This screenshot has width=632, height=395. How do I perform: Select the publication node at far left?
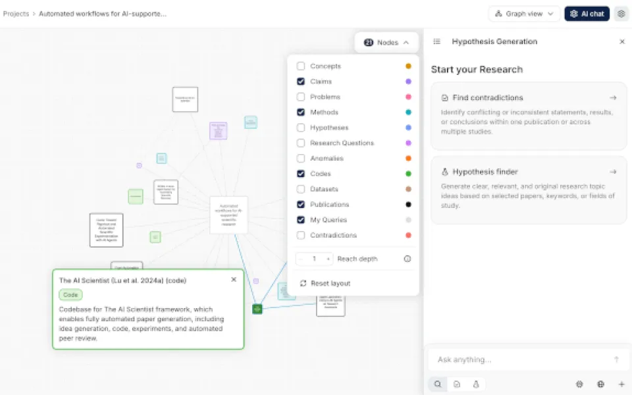(107, 230)
